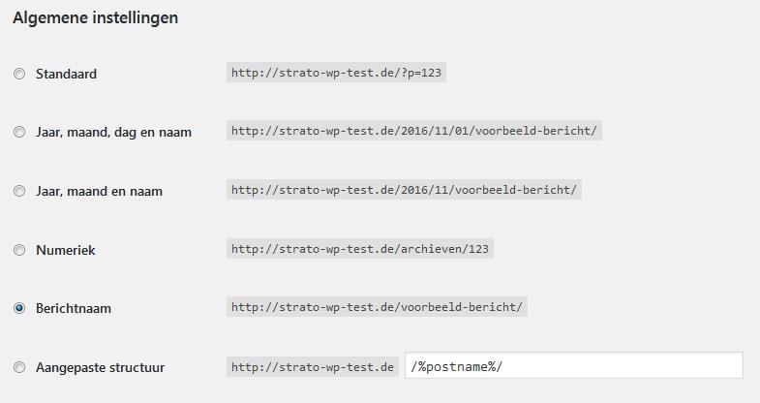Click the 2016/11/voorbeeld-bericht example URL

click(x=404, y=190)
